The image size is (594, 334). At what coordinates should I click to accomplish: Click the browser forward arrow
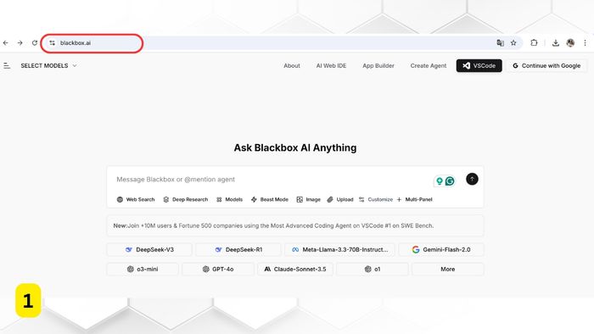click(20, 43)
